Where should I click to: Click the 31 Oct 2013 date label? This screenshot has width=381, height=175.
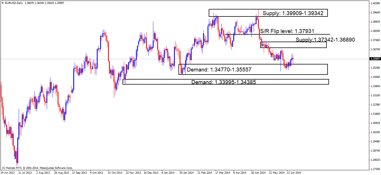coord(115,173)
